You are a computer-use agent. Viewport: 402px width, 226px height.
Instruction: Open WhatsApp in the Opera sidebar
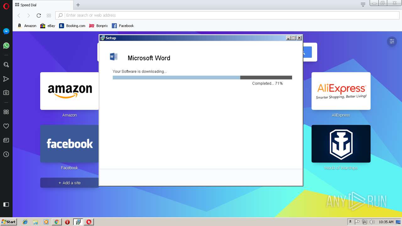(6, 46)
